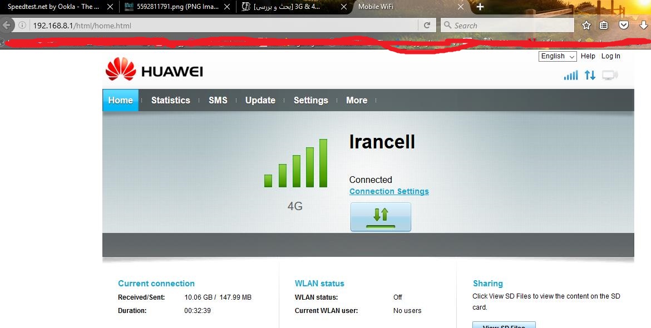Check the signal strength status icon

point(570,75)
